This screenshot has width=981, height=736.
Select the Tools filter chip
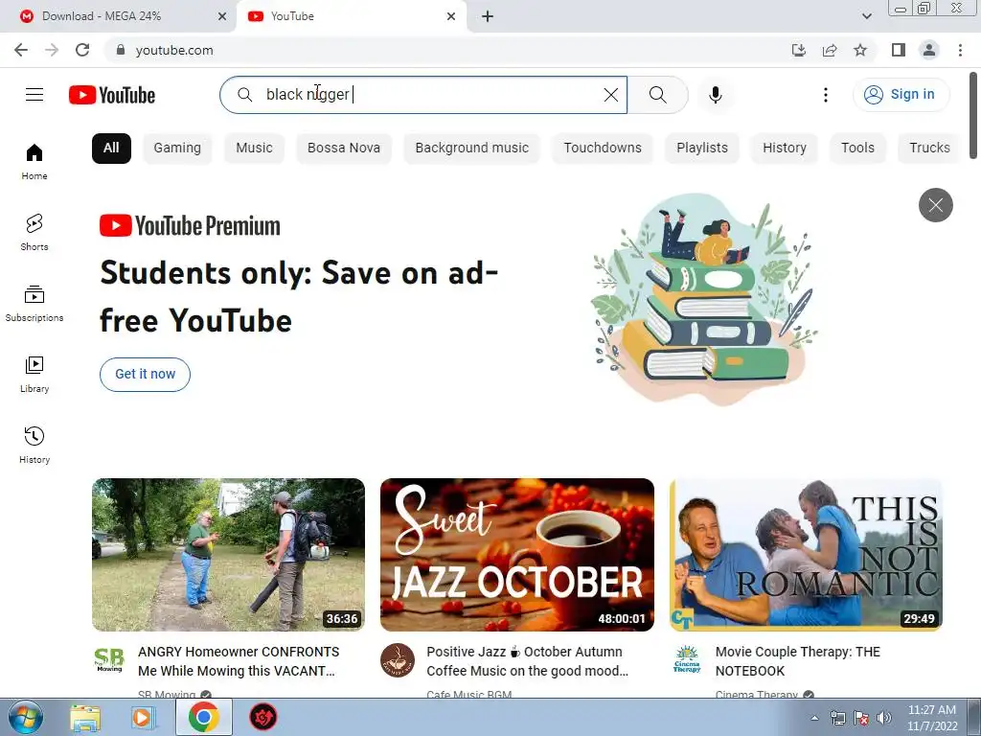857,149
